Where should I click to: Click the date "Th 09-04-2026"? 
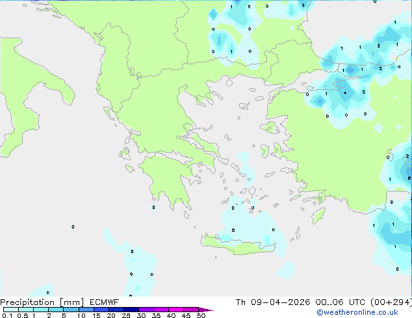coord(273,302)
